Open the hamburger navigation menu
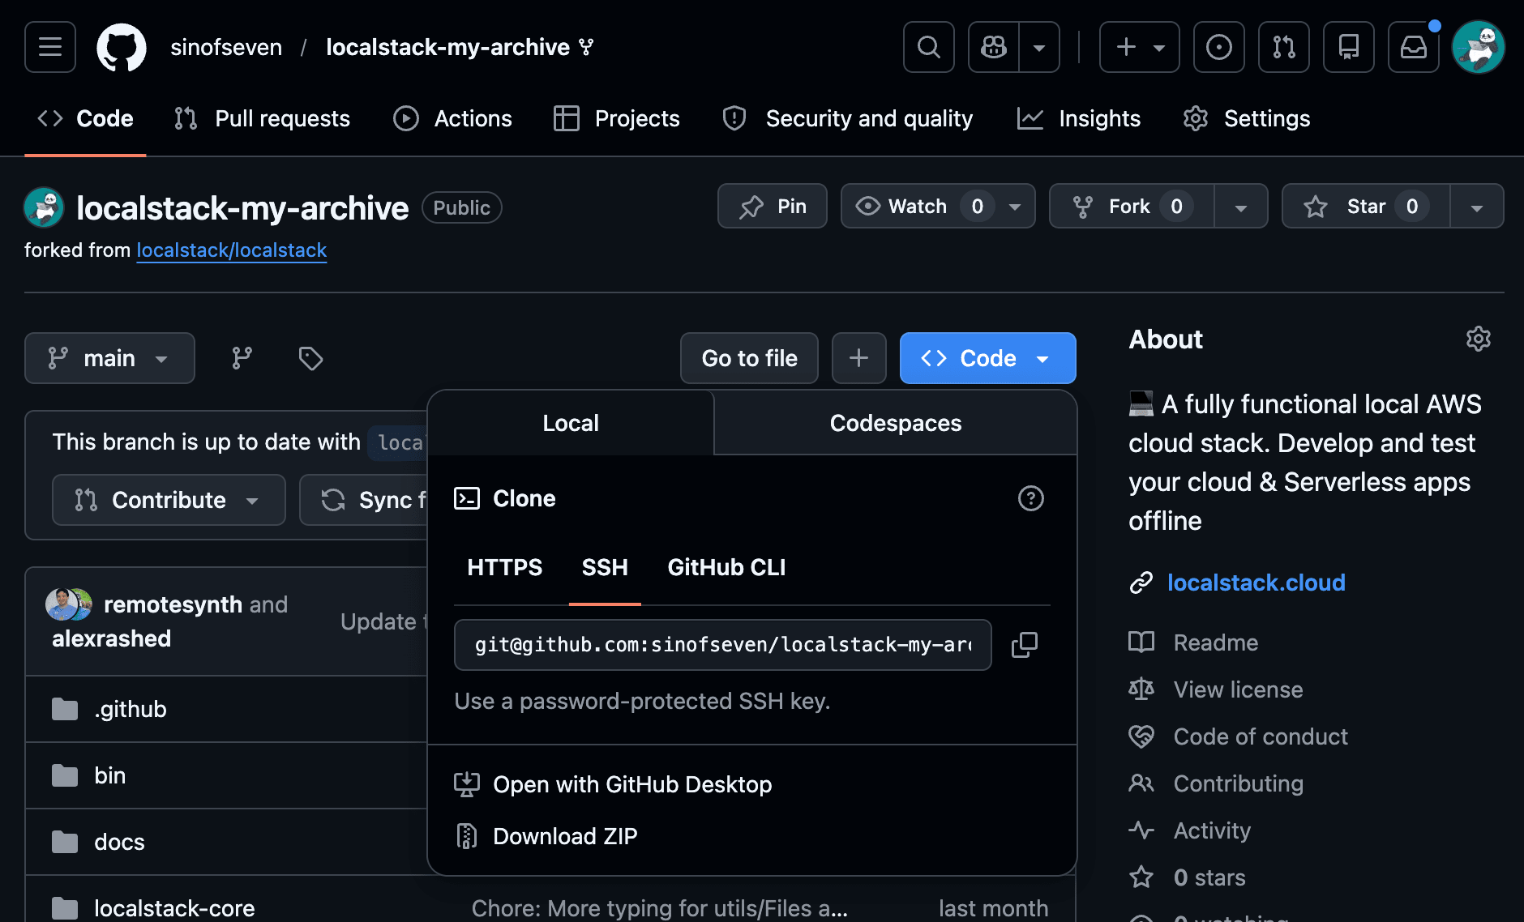Image resolution: width=1524 pixels, height=922 pixels. 50,47
